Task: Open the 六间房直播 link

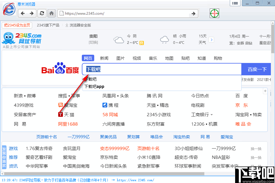Action: [113, 124]
